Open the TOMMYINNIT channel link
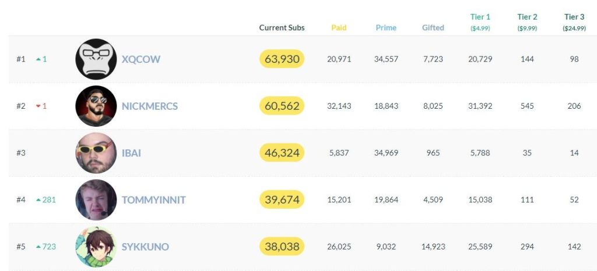 pos(153,200)
